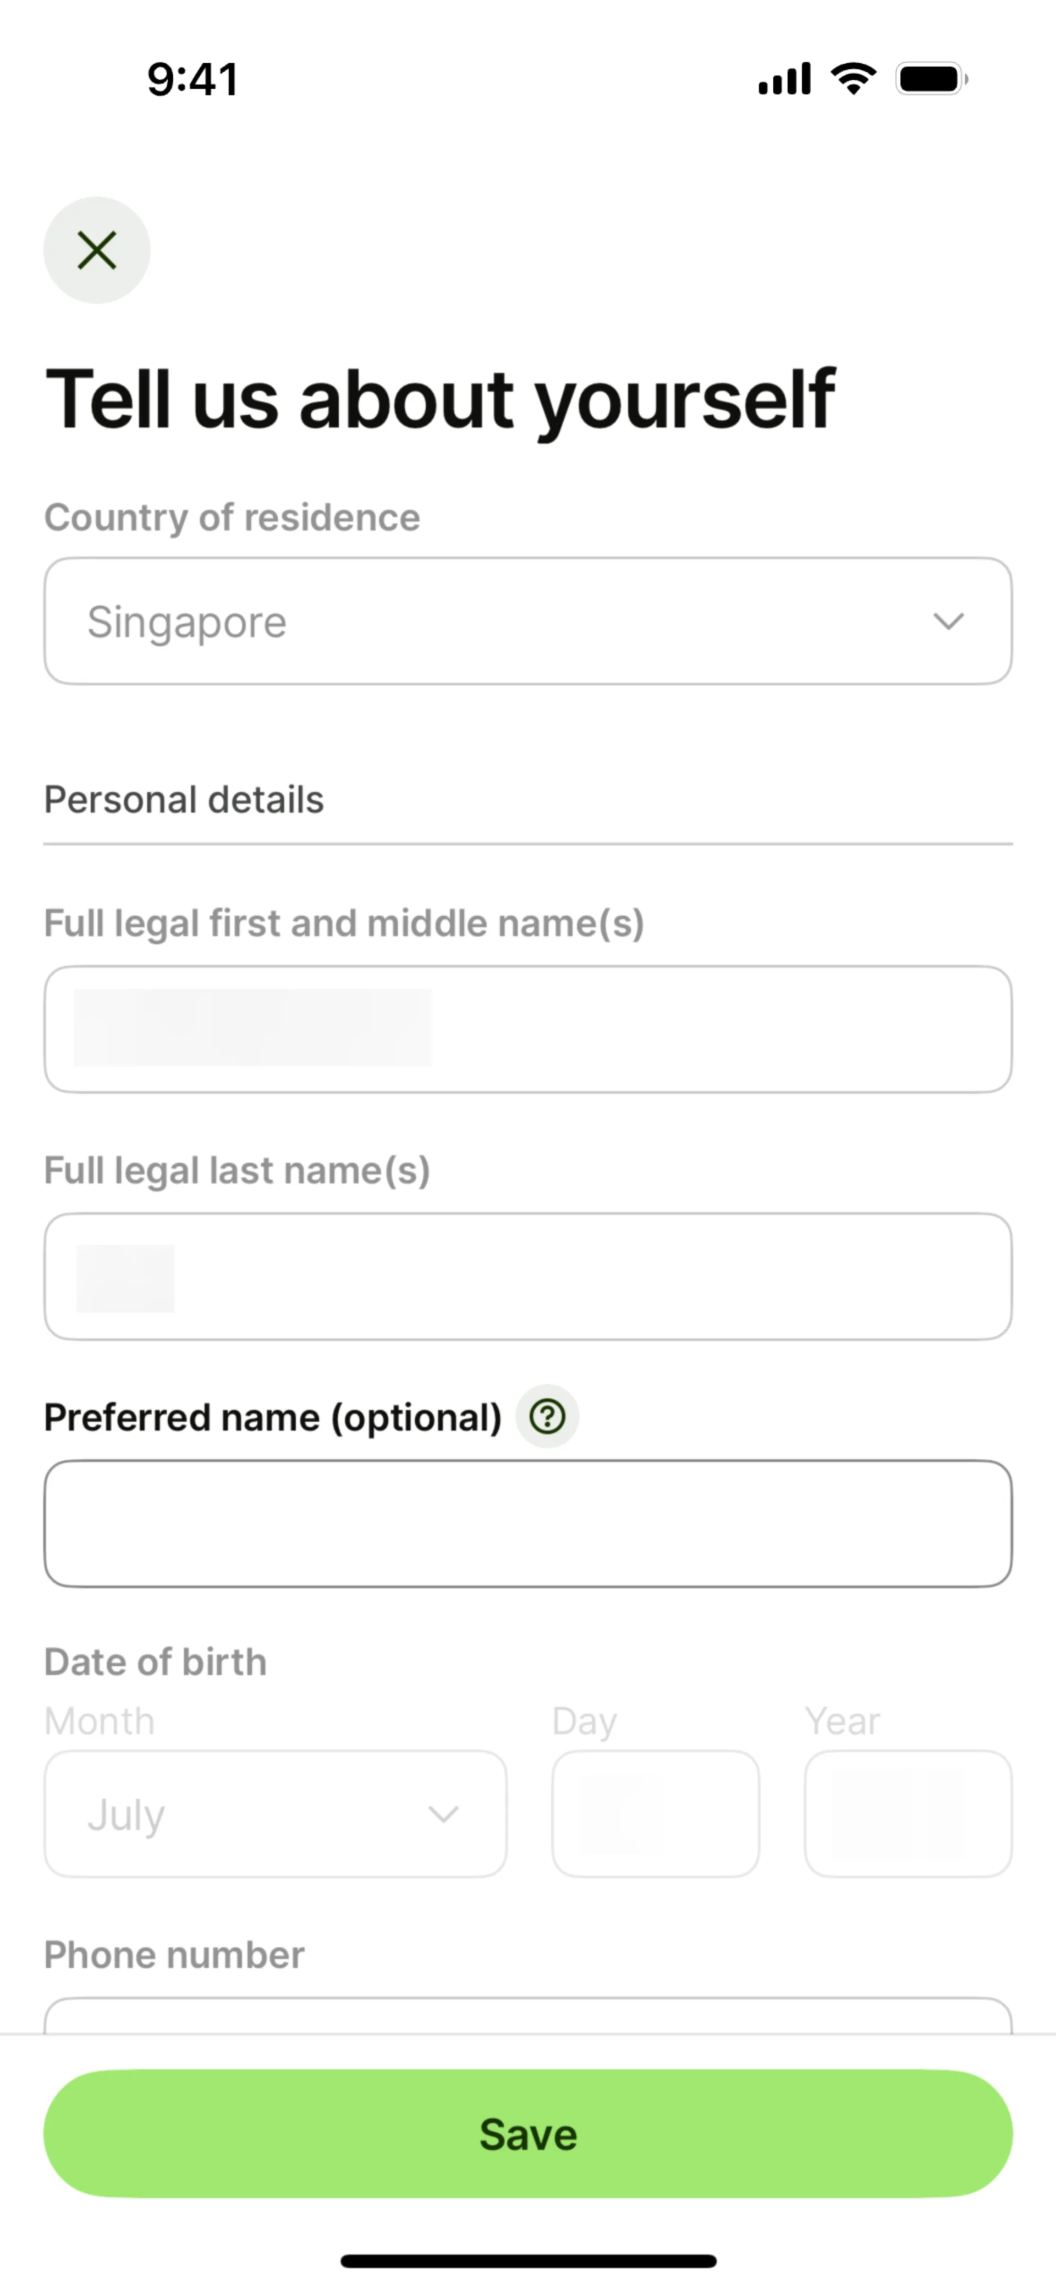Tap the Personal details section header
The width and height of the screenshot is (1056, 2289).
point(184,800)
